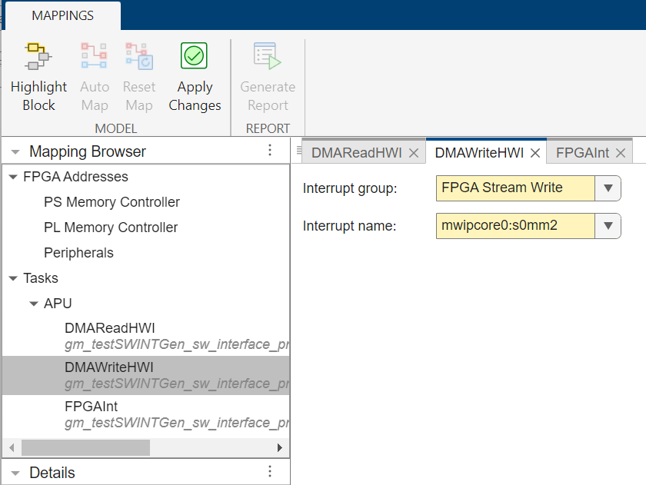Collapse the Mapping Browser panel
The image size is (646, 485).
15,151
